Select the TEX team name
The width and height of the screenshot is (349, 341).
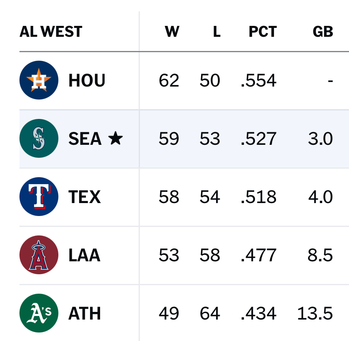coord(84,197)
